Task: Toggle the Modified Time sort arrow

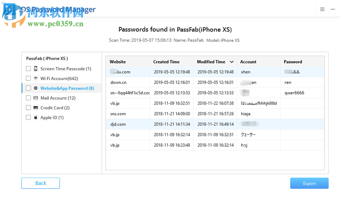Action: pyautogui.click(x=231, y=62)
